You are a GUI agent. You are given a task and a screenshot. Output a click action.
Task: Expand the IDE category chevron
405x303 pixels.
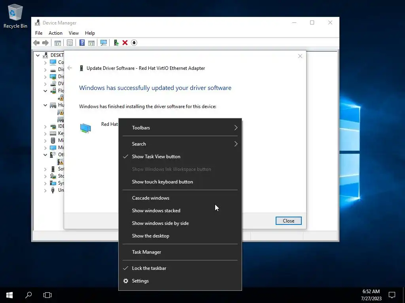(x=45, y=127)
